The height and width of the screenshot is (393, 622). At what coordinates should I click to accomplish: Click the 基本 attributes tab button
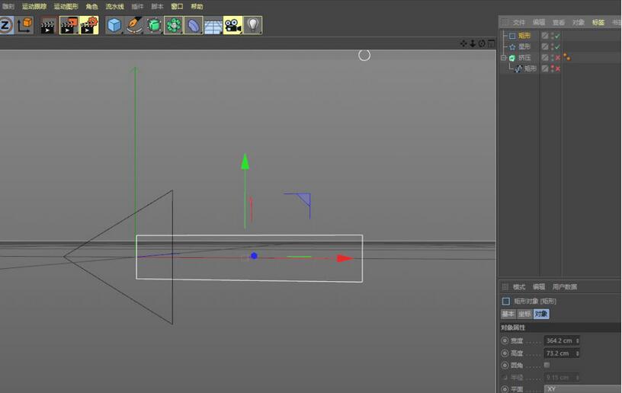pyautogui.click(x=508, y=314)
